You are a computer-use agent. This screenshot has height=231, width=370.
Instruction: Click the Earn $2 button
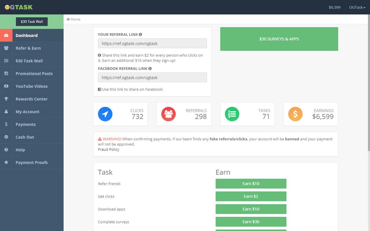[251, 196]
